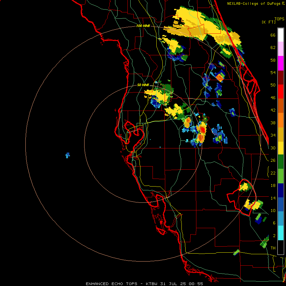Pick the sky blue legend band

[x=281, y=219]
